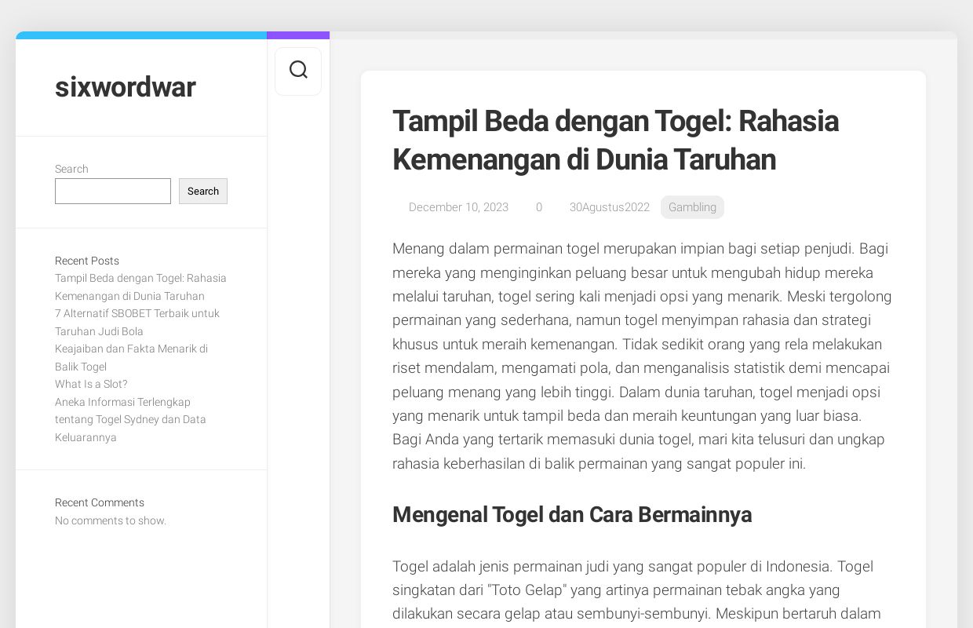Open the sixwordwar site title link
973x628 pixels.
(125, 87)
